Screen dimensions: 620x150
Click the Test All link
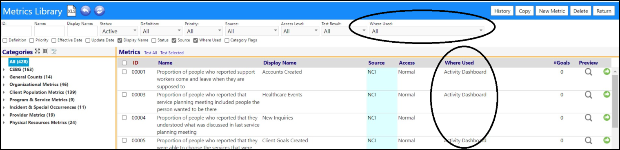(151, 53)
